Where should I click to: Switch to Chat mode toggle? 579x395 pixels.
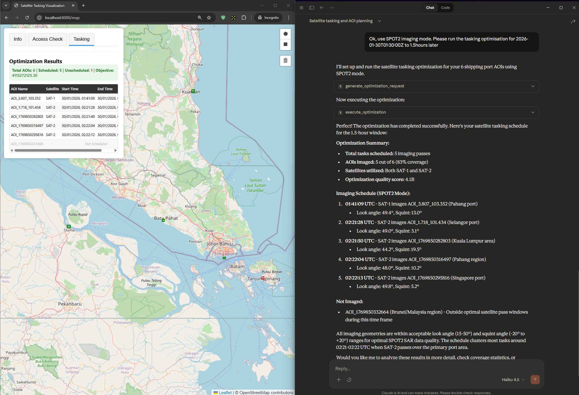[430, 8]
